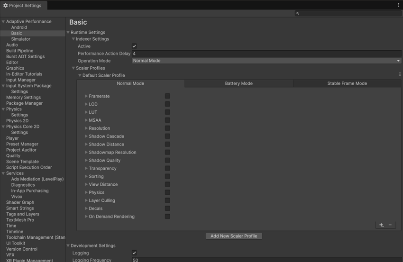Open the Operation Mode dropdown

(266, 61)
